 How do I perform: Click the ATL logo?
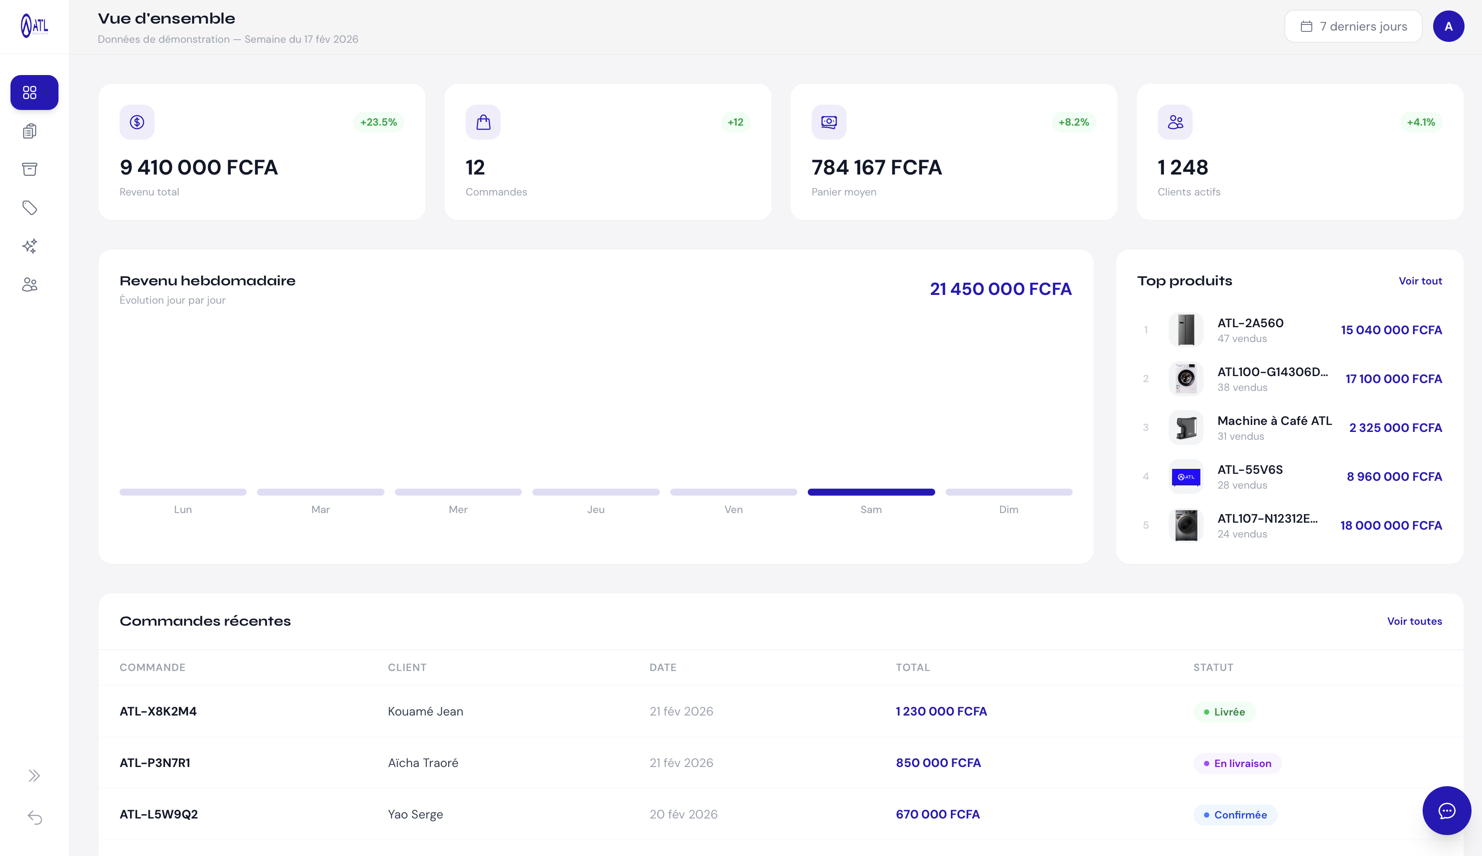coord(34,26)
